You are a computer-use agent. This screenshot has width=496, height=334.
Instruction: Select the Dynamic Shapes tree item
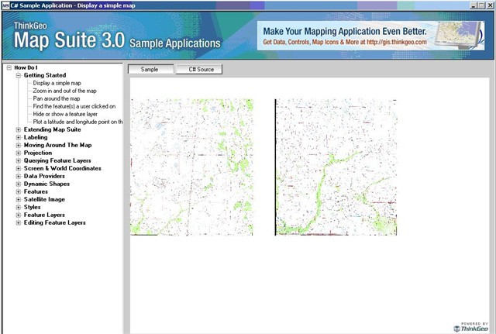tap(46, 184)
